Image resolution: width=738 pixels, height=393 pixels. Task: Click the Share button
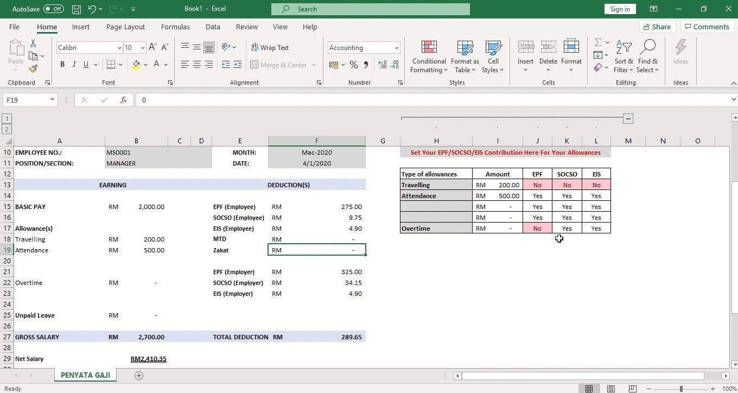pos(657,27)
